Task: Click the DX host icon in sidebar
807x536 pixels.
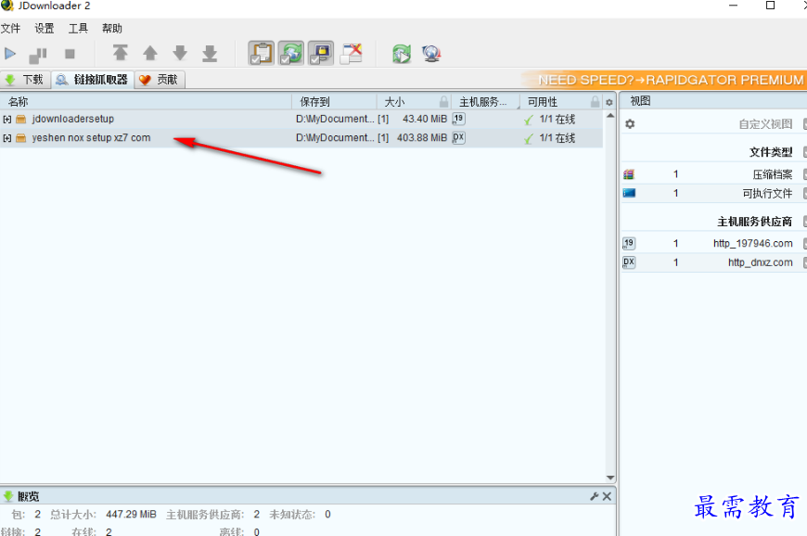Action: [629, 262]
